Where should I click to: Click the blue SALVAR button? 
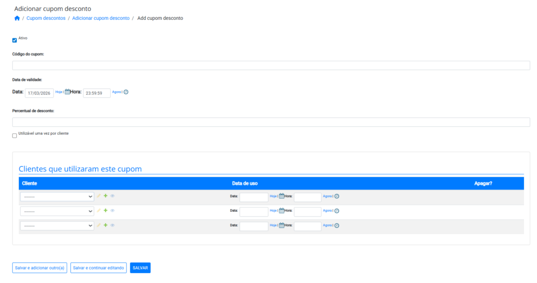[x=140, y=268]
